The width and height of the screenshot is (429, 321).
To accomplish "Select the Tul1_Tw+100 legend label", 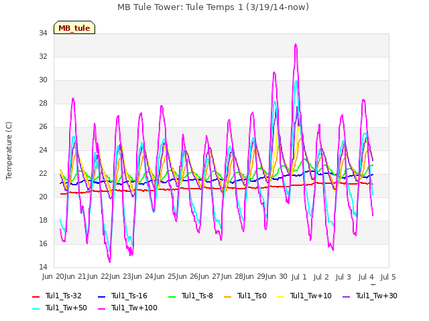I will coord(134,308).
